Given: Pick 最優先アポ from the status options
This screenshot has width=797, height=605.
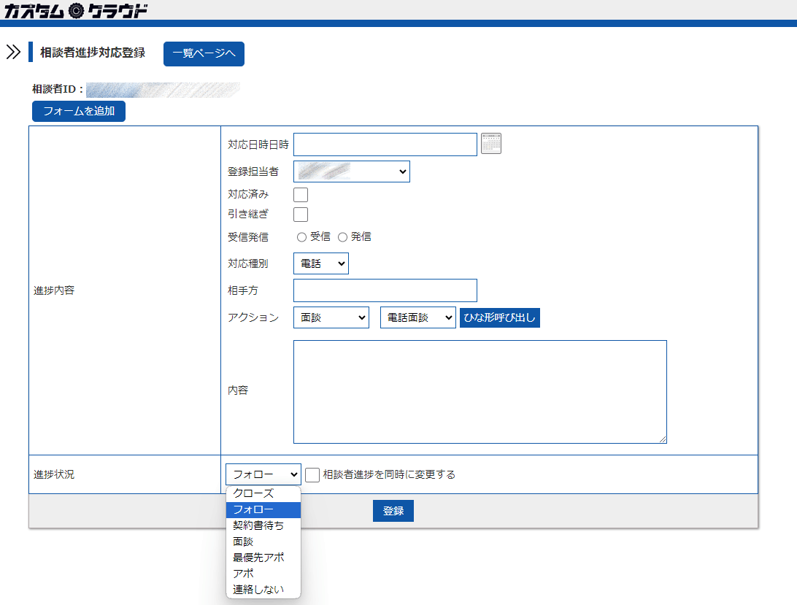Looking at the screenshot, I should (x=258, y=558).
